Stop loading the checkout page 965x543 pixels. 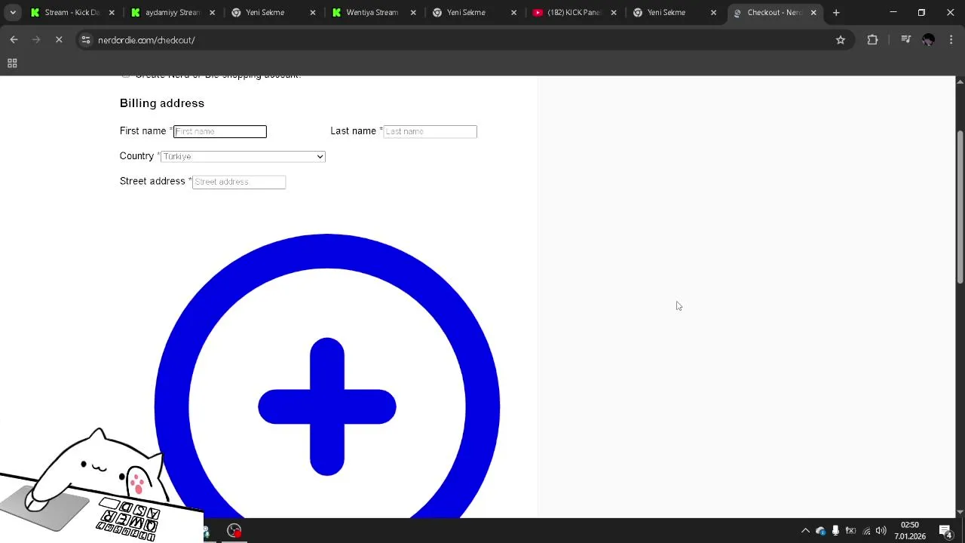(59, 40)
